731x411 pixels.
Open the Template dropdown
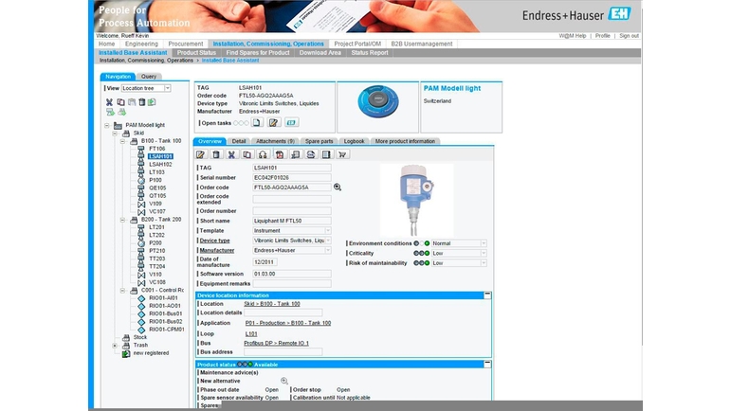tap(328, 231)
